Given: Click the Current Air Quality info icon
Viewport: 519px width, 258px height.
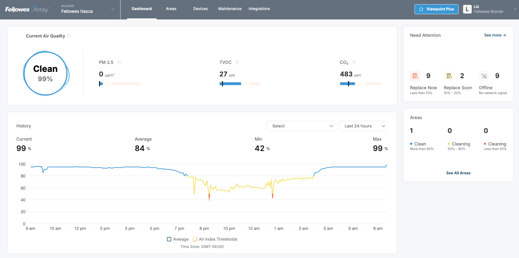Looking at the screenshot, I should tap(69, 36).
